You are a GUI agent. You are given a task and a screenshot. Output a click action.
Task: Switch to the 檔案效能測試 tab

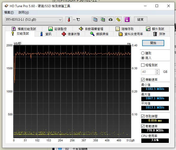24,29
